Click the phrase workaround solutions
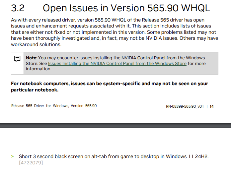 36,44
